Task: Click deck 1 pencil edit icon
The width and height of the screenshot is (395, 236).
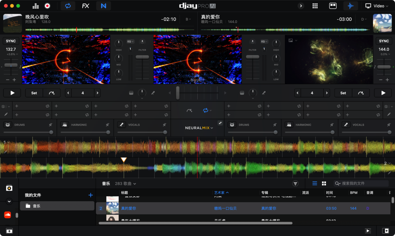Action: [x=6, y=115]
